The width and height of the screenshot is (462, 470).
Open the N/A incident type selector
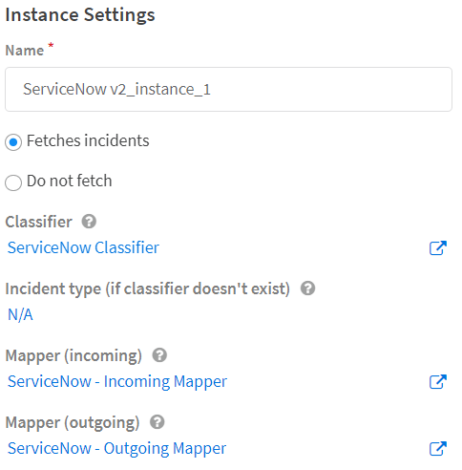pyautogui.click(x=20, y=314)
